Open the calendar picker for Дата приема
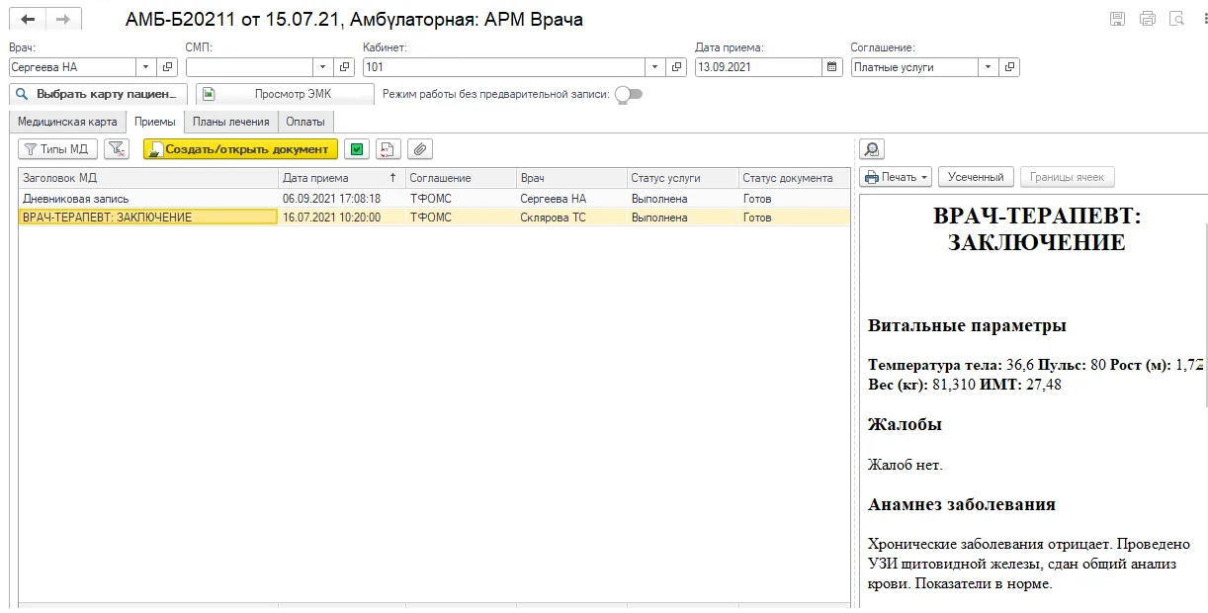1208x613 pixels. click(x=832, y=67)
